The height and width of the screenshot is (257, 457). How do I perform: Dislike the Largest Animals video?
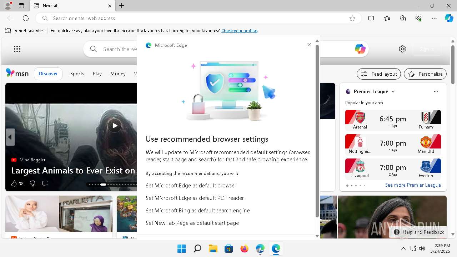pyautogui.click(x=32, y=183)
